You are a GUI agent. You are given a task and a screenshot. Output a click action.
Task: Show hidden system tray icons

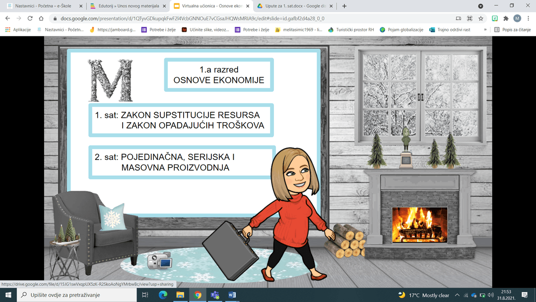[x=457, y=295]
